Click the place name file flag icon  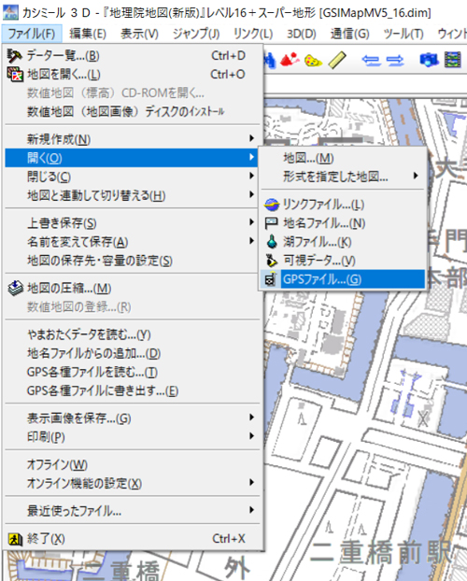click(x=272, y=223)
